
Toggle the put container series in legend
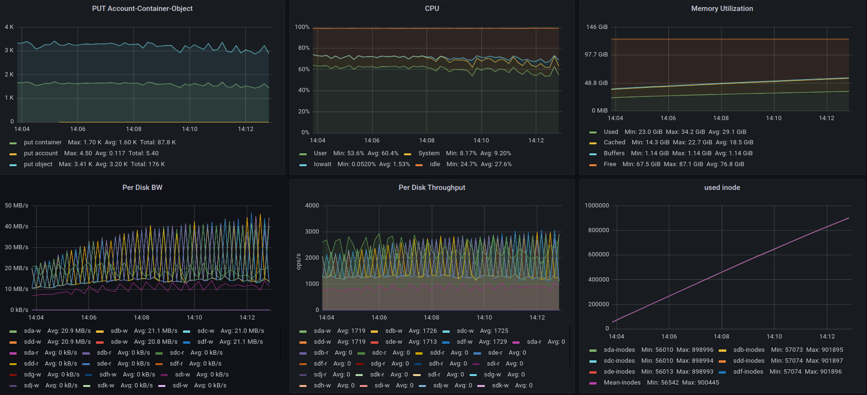[x=42, y=142]
